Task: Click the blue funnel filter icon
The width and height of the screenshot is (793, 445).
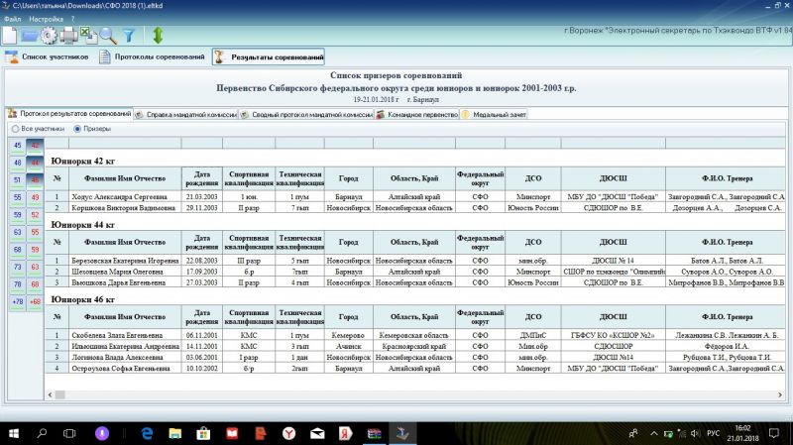Action: click(x=128, y=36)
